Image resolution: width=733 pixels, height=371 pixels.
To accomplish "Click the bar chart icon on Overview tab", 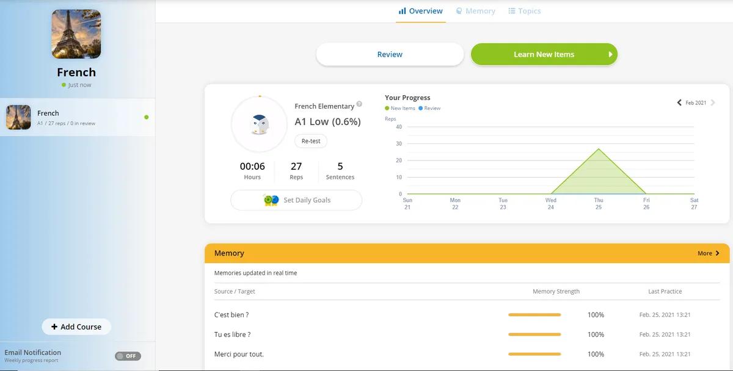I will 402,11.
